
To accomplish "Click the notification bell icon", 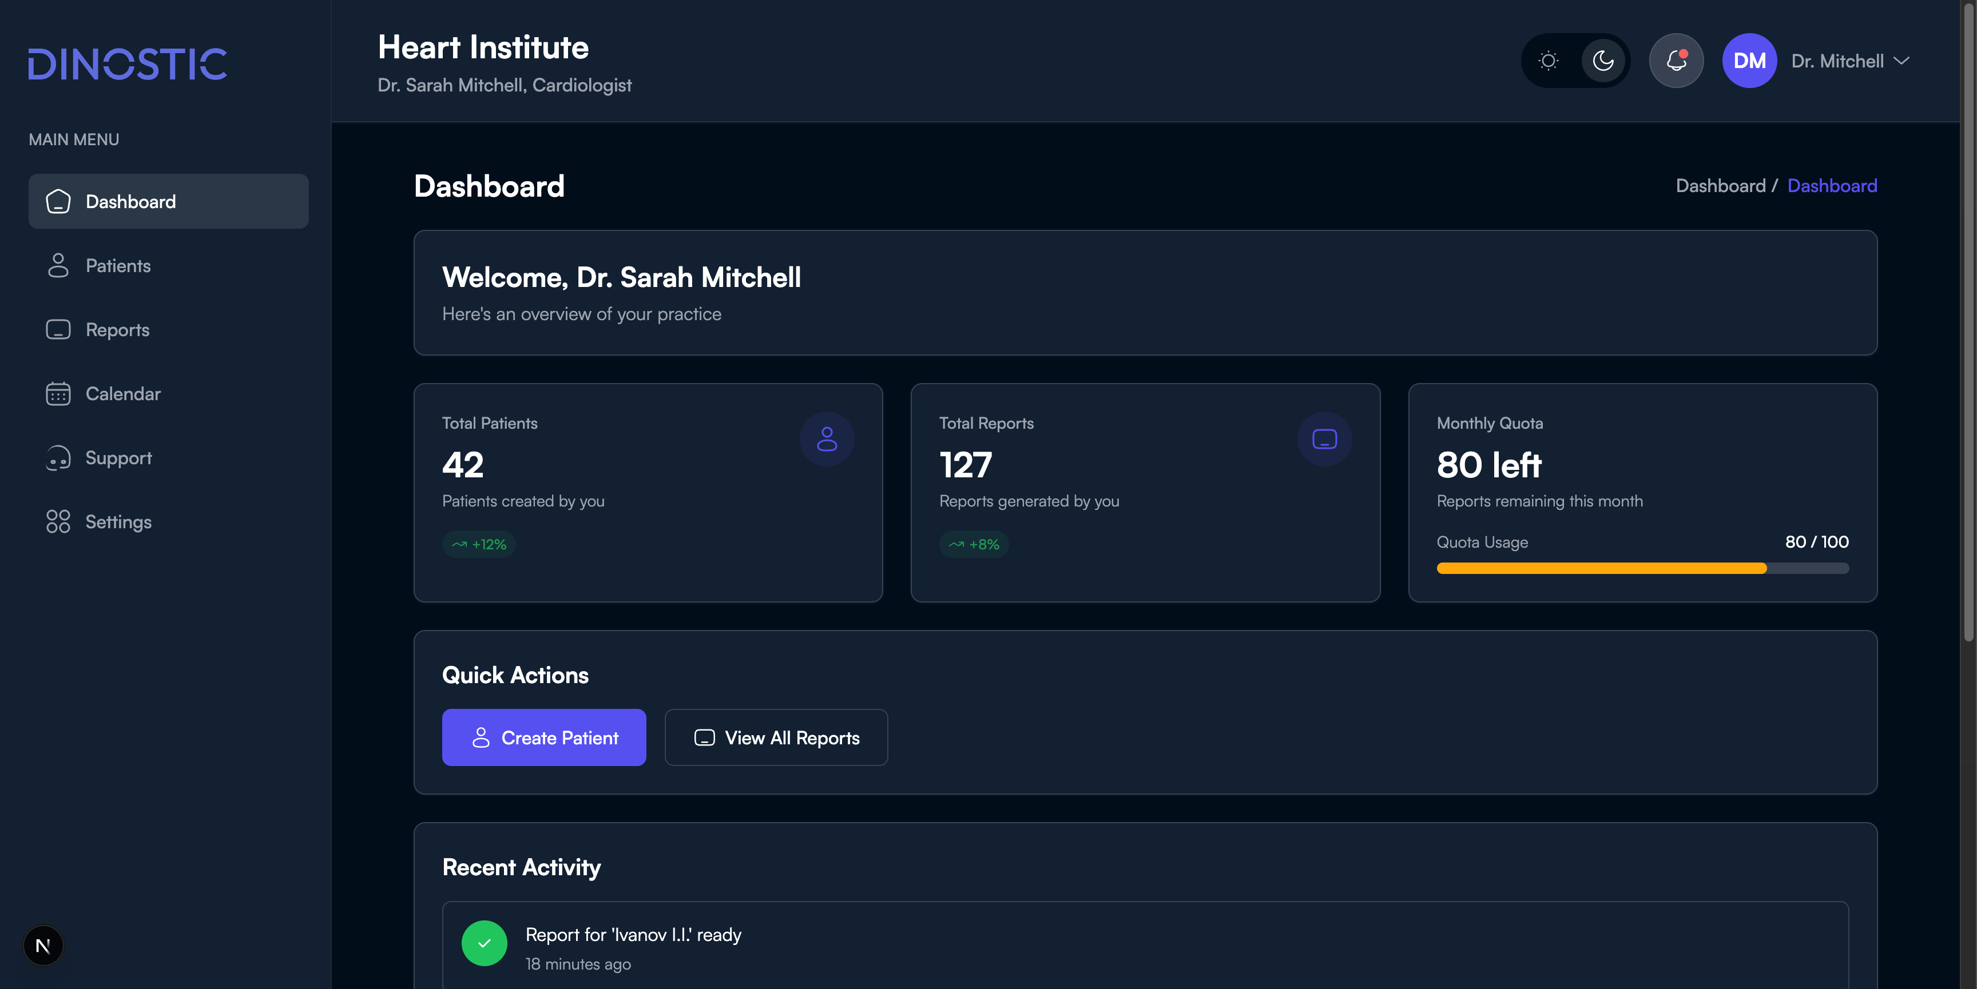I will point(1676,61).
